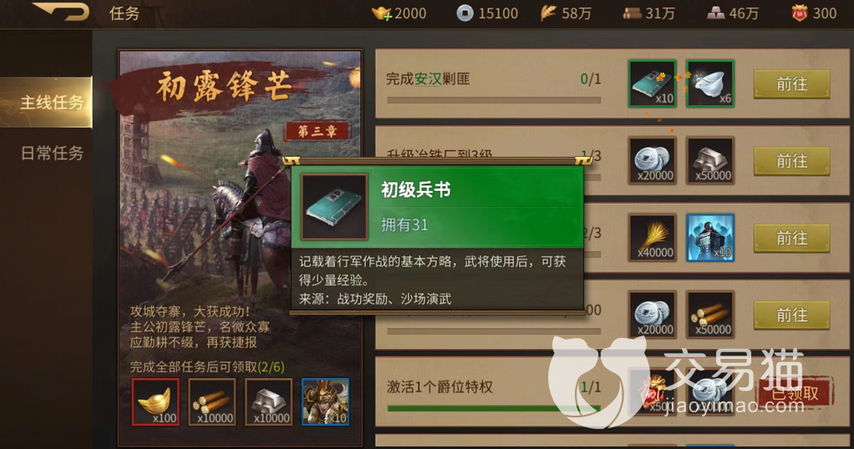Click the 完成安汉剿匪 progress bar

click(x=494, y=100)
